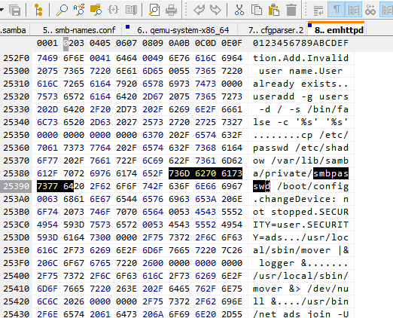The width and height of the screenshot is (393, 318).
Task: Click the 0001 column header
Action: pyautogui.click(x=47, y=43)
